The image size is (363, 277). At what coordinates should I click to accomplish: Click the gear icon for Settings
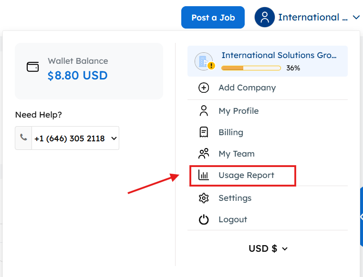tap(204, 198)
